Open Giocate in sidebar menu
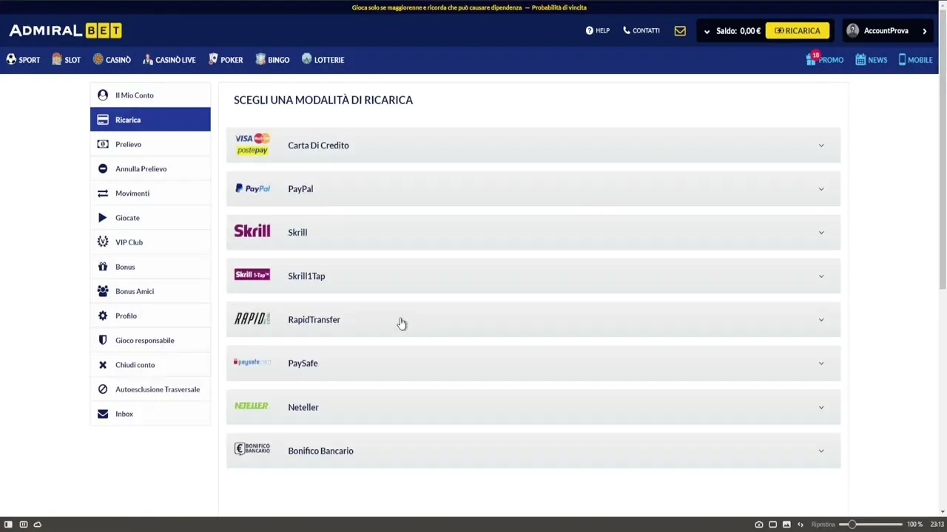This screenshot has width=947, height=532. (x=150, y=217)
